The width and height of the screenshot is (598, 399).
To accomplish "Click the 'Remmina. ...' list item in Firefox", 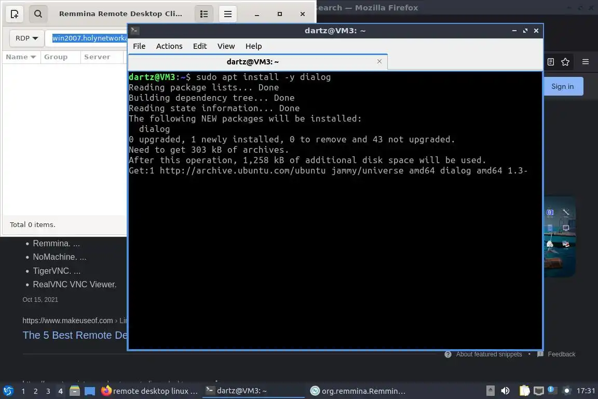I will [57, 243].
